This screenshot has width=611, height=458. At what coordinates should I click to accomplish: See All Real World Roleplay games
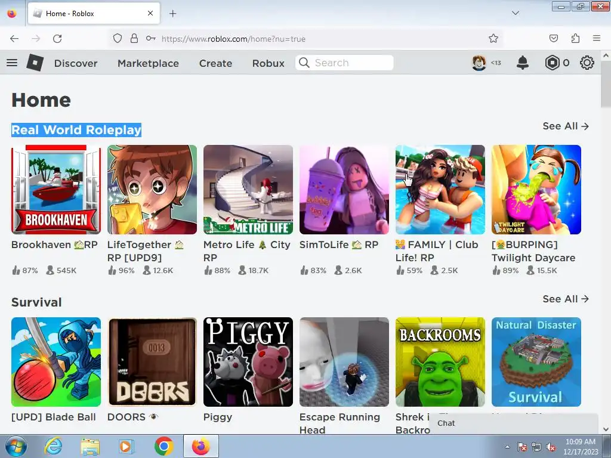coord(566,126)
